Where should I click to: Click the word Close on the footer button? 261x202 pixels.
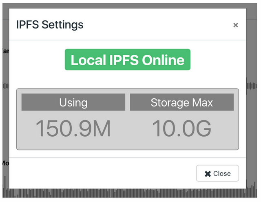pos(222,173)
